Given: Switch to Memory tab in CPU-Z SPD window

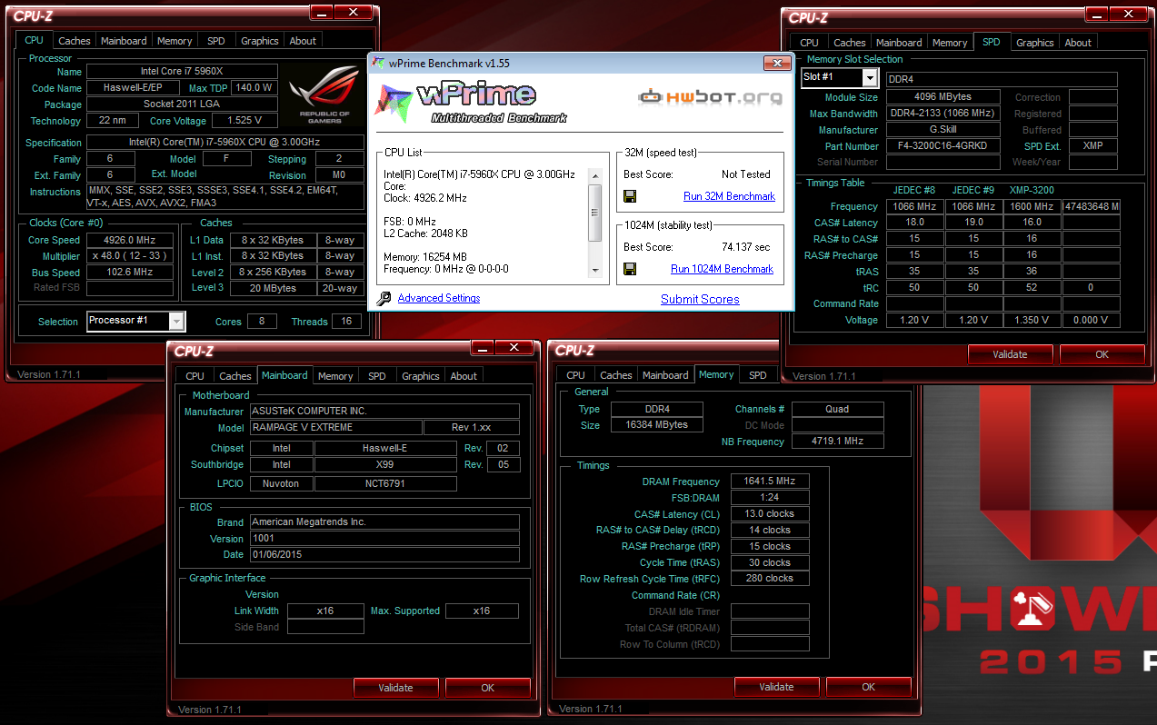Looking at the screenshot, I should point(950,43).
